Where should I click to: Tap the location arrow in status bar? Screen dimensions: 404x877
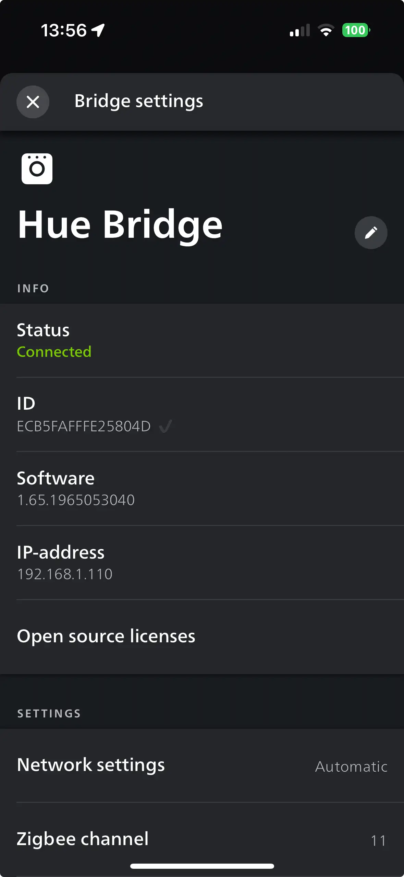point(98,30)
